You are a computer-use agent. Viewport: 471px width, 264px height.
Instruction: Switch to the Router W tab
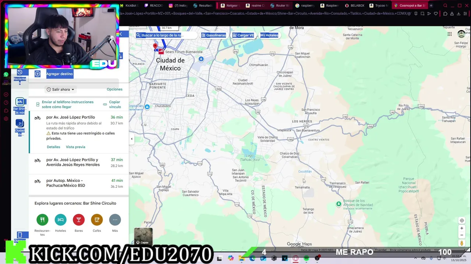coord(280,5)
